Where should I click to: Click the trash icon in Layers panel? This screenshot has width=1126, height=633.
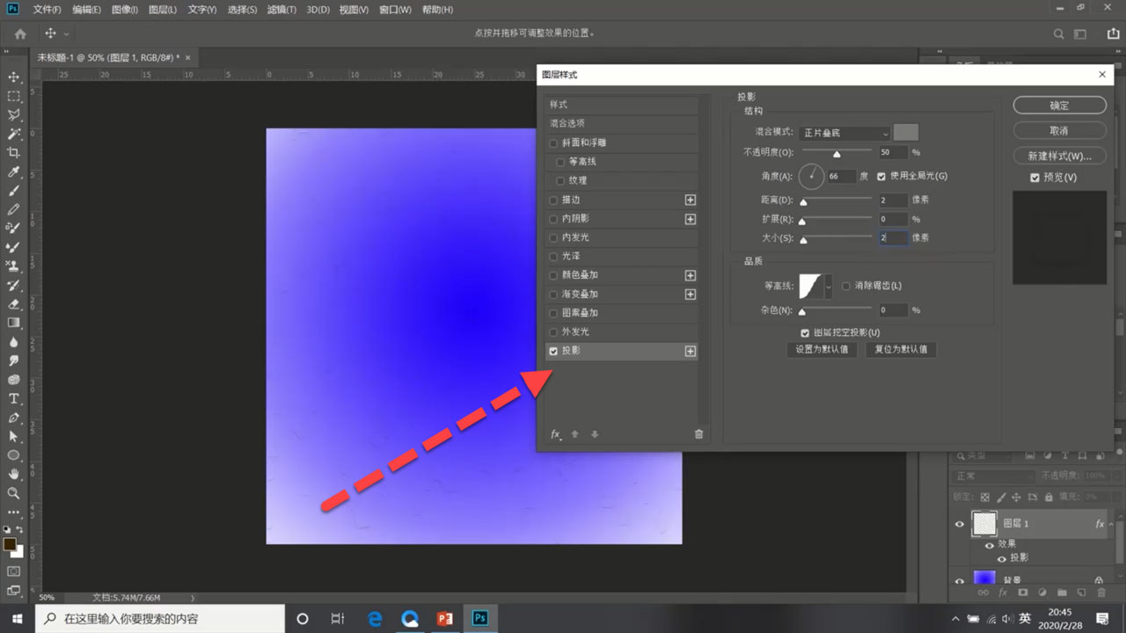[1100, 593]
